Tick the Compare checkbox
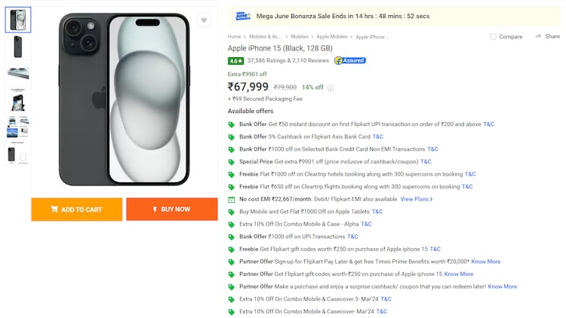Screen dimensions: 566x318 pyautogui.click(x=493, y=36)
